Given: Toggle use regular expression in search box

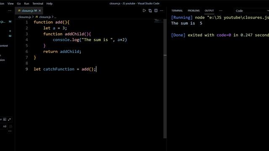Looking at the screenshot, I should (9, 119).
